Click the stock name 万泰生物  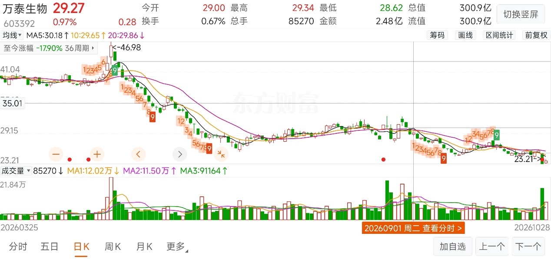(x=26, y=8)
